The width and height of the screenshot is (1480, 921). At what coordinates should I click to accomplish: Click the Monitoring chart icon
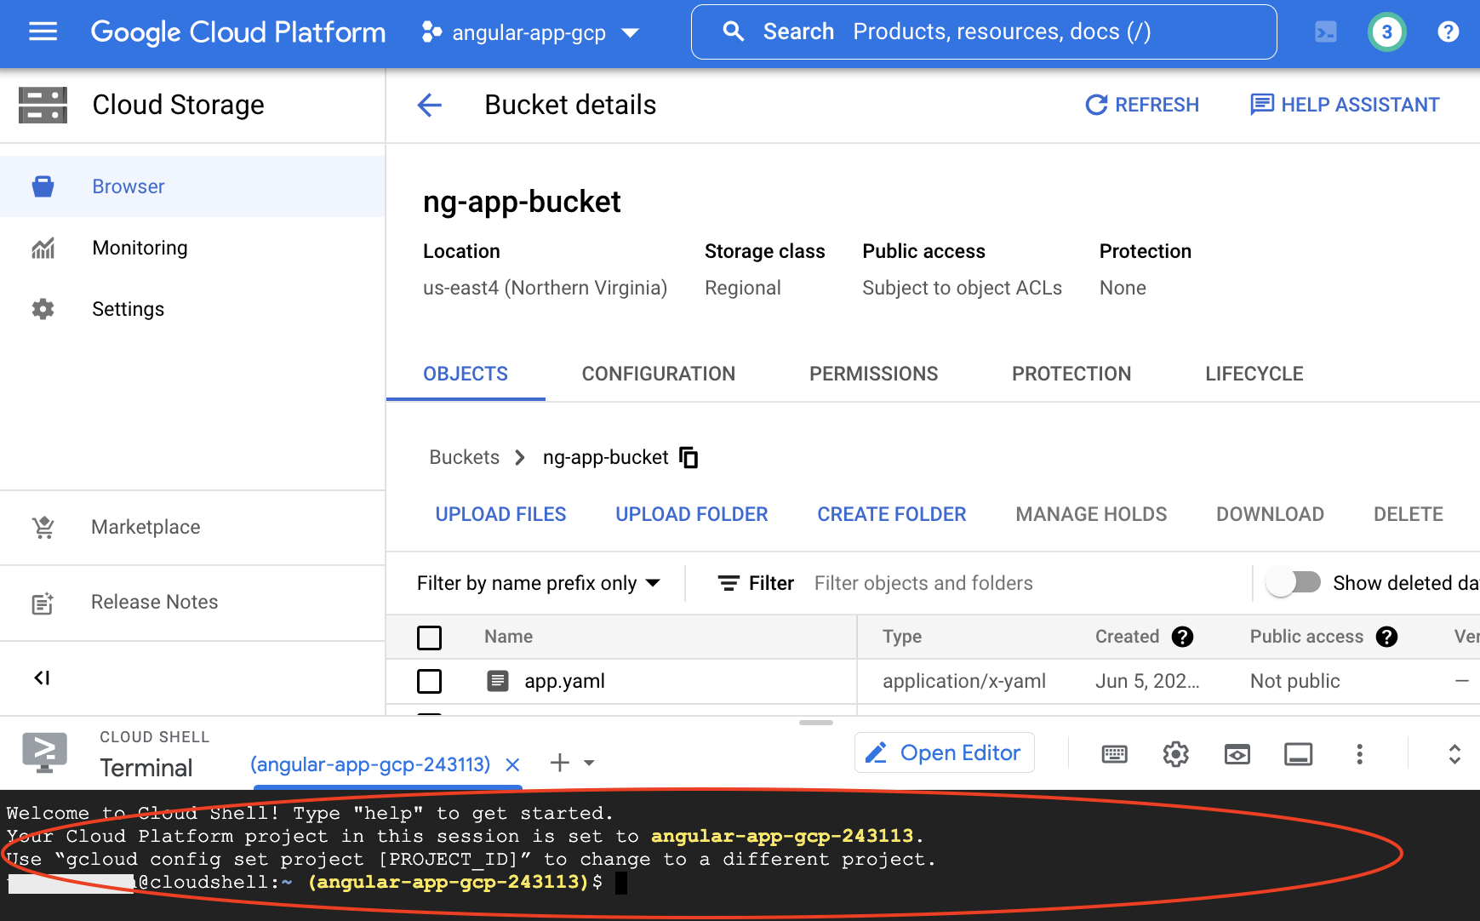[43, 248]
